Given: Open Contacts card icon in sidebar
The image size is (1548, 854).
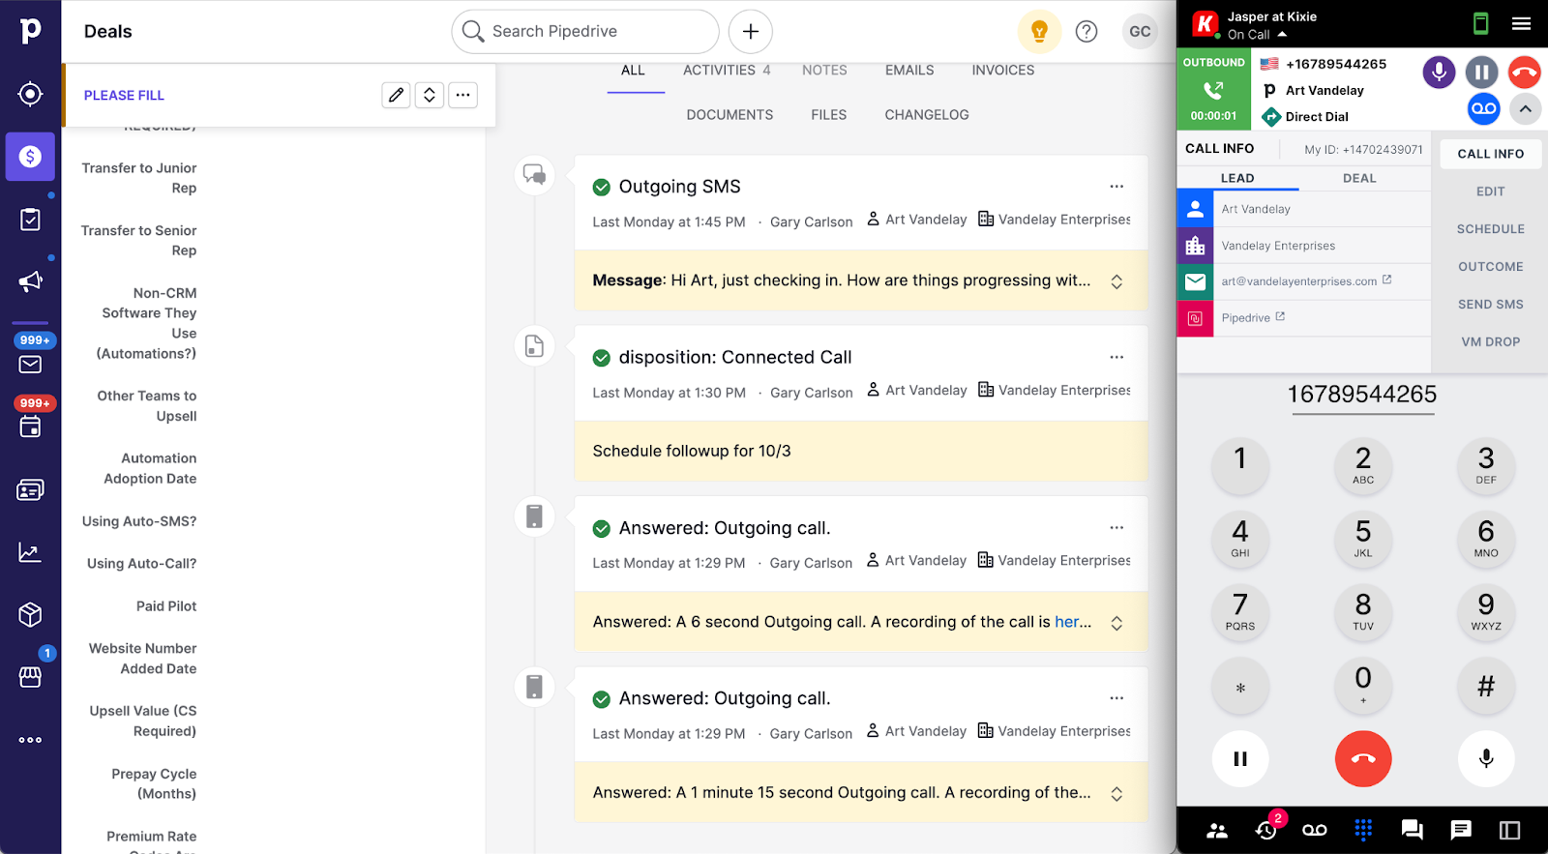Looking at the screenshot, I should click(30, 490).
